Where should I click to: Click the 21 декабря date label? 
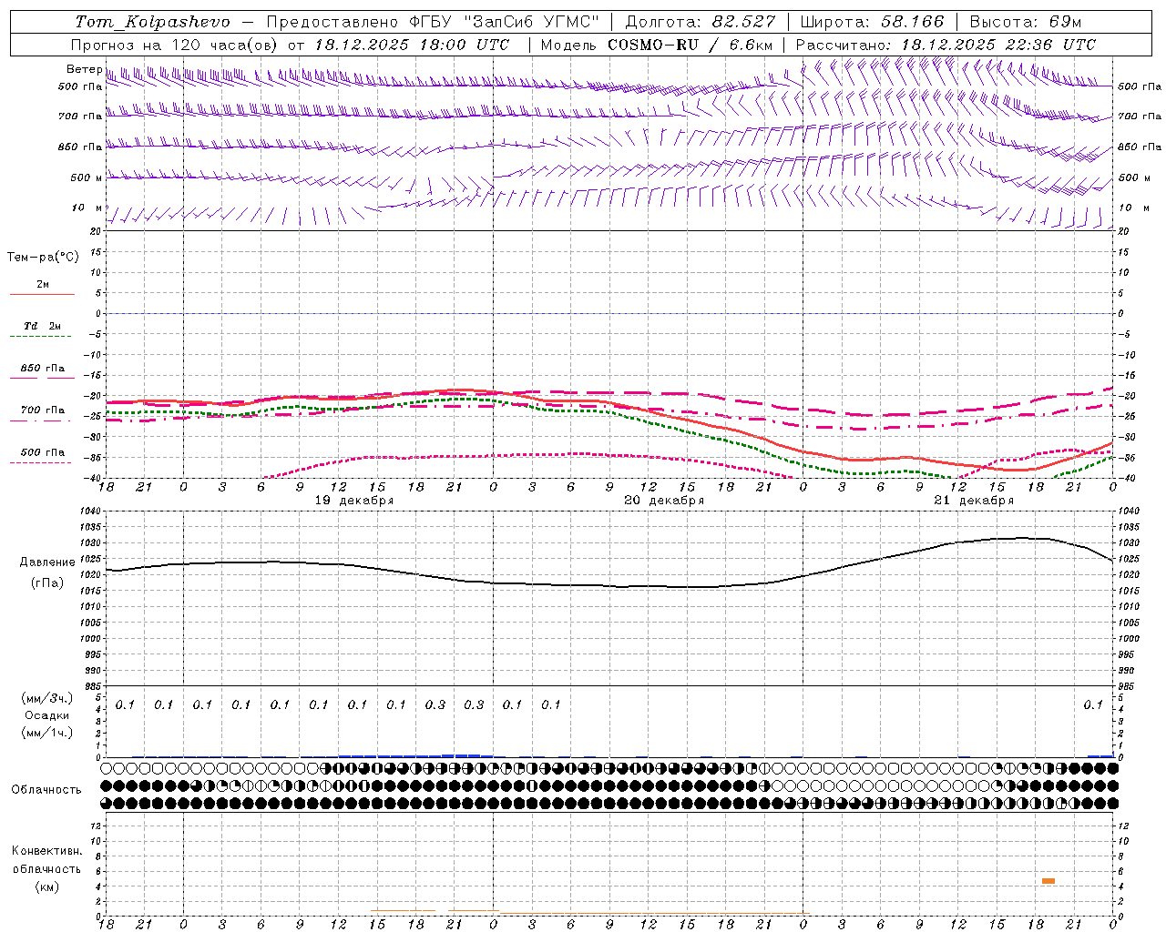pyautogui.click(x=974, y=501)
